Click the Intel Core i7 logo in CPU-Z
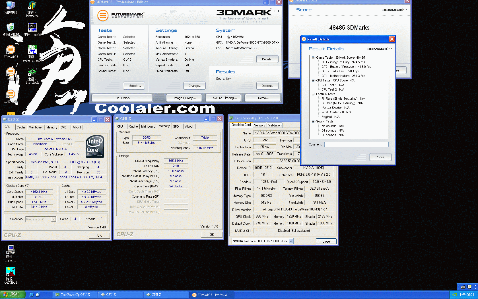 click(x=95, y=146)
